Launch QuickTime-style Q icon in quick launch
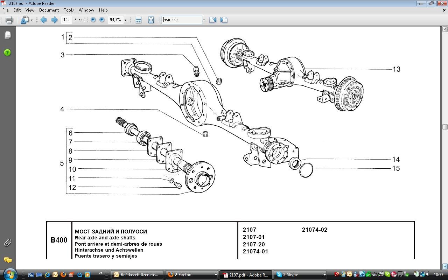This screenshot has height=280, width=448. [x=79, y=275]
